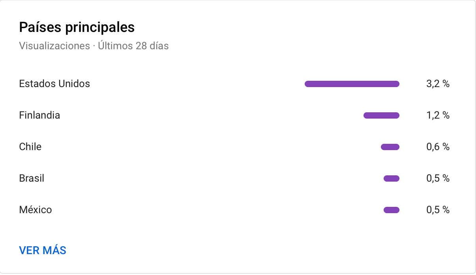Image resolution: width=476 pixels, height=275 pixels.
Task: Click the 1,2 % value for Finlandia
Action: click(x=438, y=115)
